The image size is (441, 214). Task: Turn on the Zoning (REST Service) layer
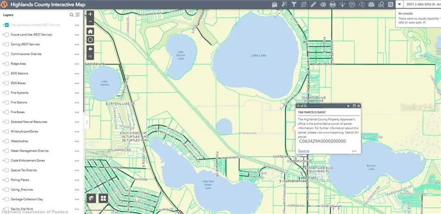[7, 45]
